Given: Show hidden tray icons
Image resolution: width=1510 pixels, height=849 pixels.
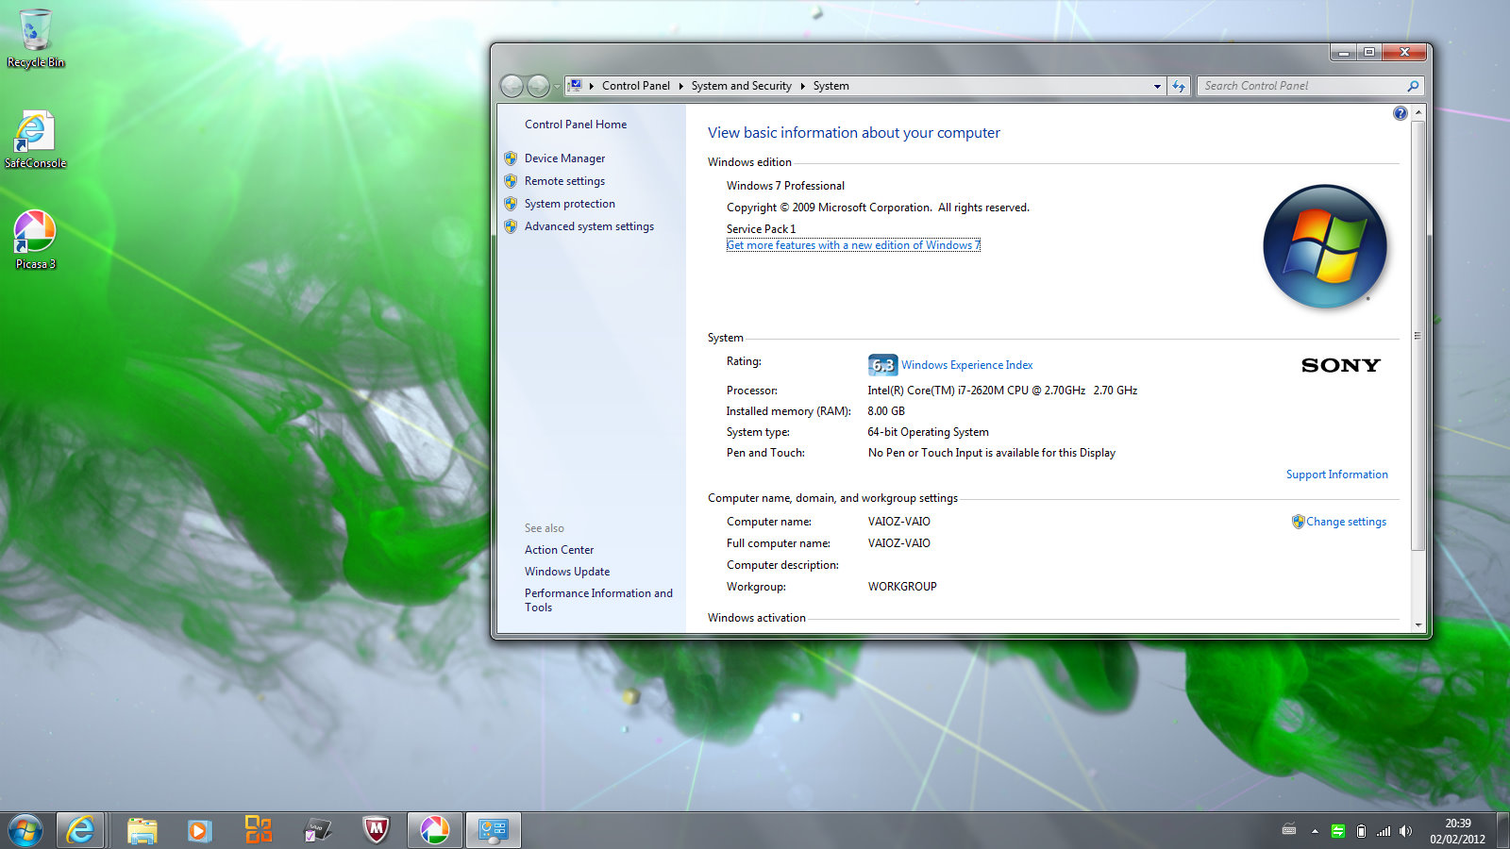Looking at the screenshot, I should [1315, 831].
